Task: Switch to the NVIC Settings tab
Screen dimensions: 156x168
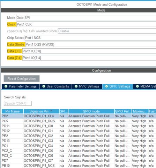Action: (87, 86)
